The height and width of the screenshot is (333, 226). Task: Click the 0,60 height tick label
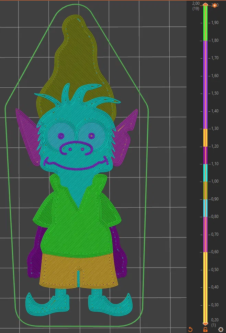click(x=215, y=252)
